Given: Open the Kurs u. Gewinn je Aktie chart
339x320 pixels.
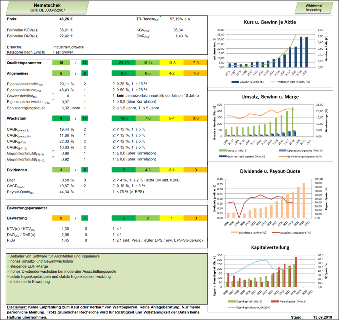Looking at the screenshot, I should (x=270, y=51).
